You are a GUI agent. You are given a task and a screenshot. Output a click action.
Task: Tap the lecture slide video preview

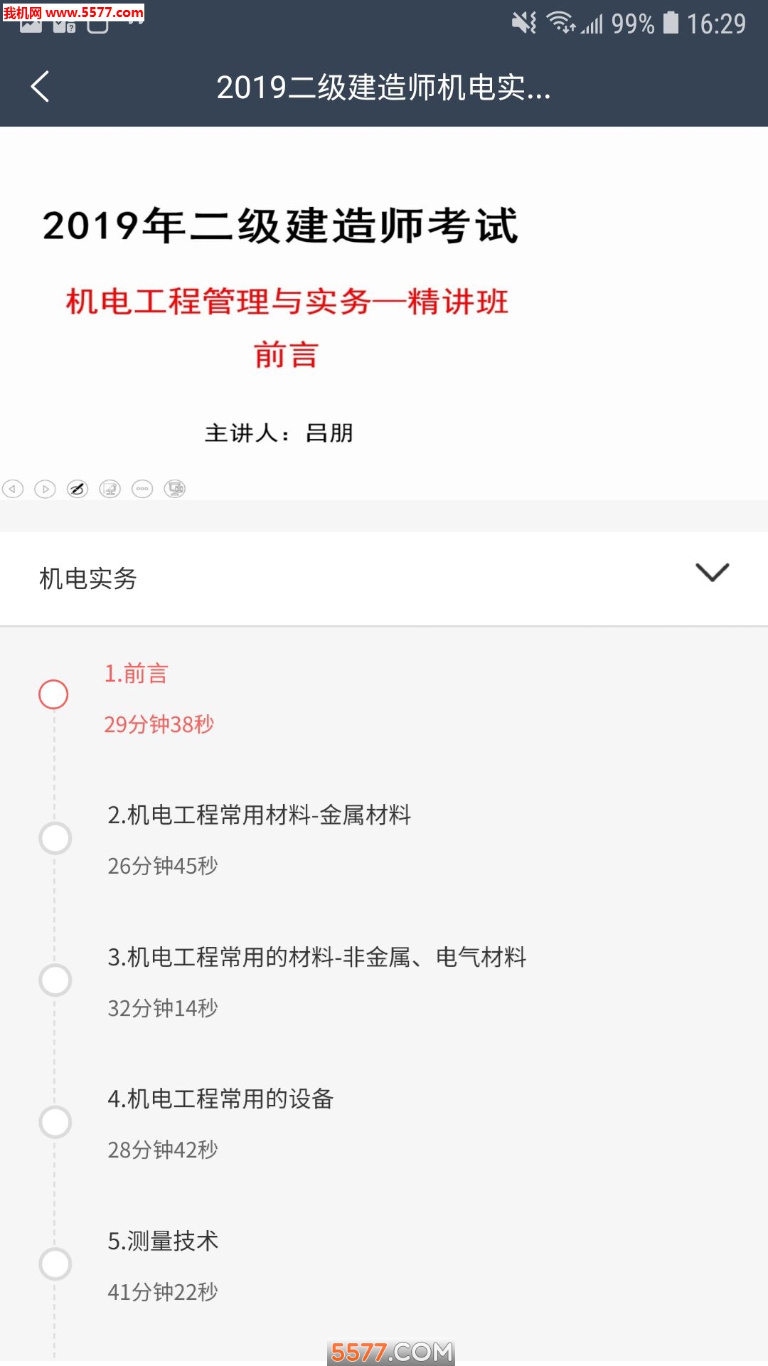coord(384,313)
